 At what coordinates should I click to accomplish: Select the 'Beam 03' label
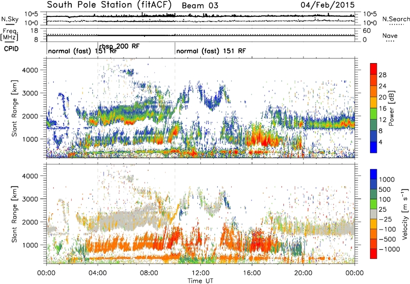coord(200,6)
